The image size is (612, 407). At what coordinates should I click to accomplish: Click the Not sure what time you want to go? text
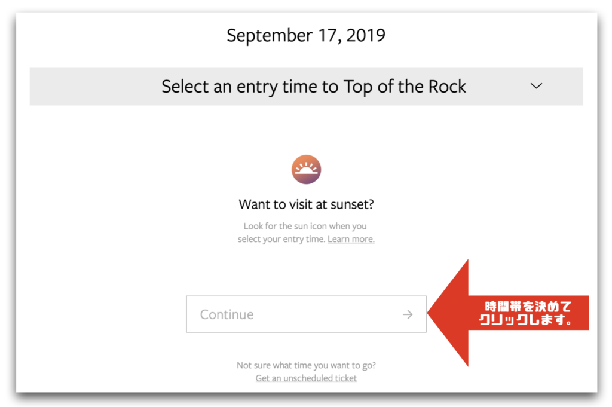tap(306, 365)
